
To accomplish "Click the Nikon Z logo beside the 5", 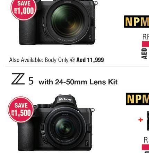I will point(18,79).
